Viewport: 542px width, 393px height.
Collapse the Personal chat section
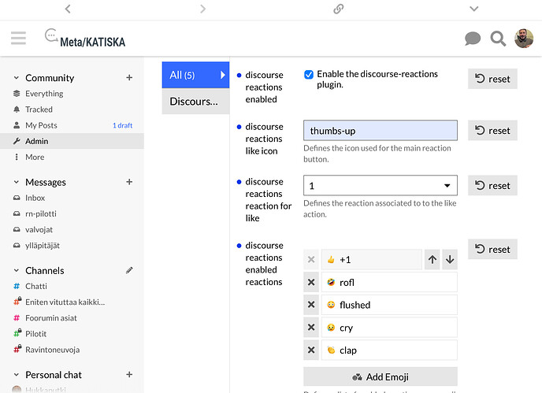[x=17, y=375]
